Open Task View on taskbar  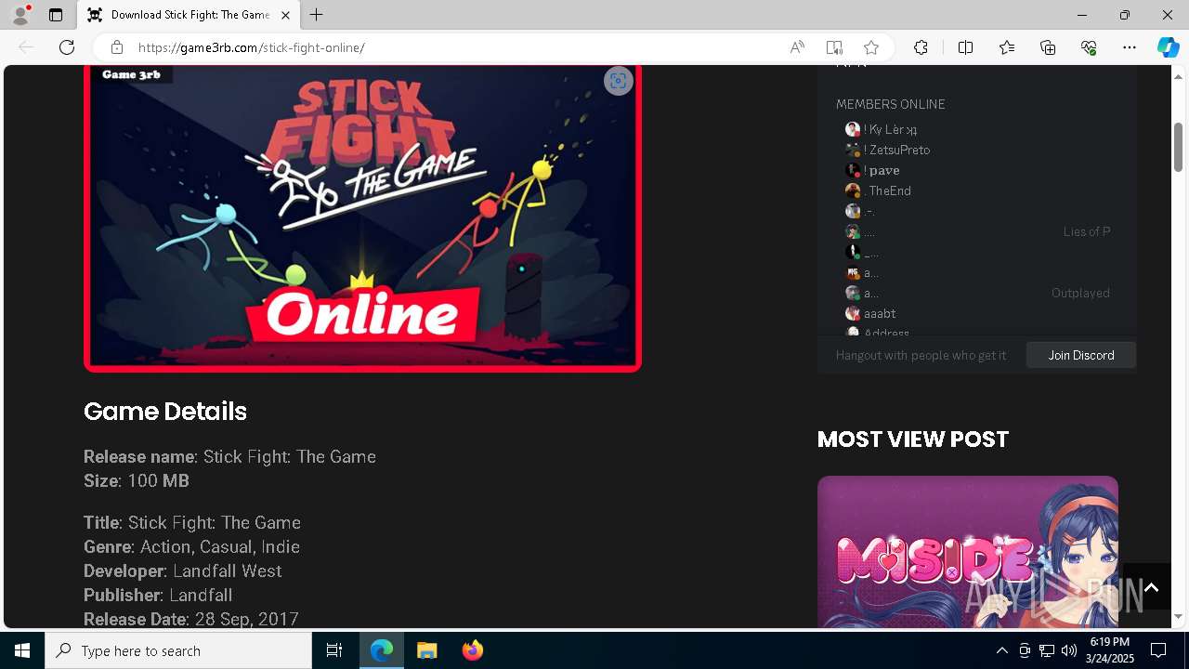334,650
